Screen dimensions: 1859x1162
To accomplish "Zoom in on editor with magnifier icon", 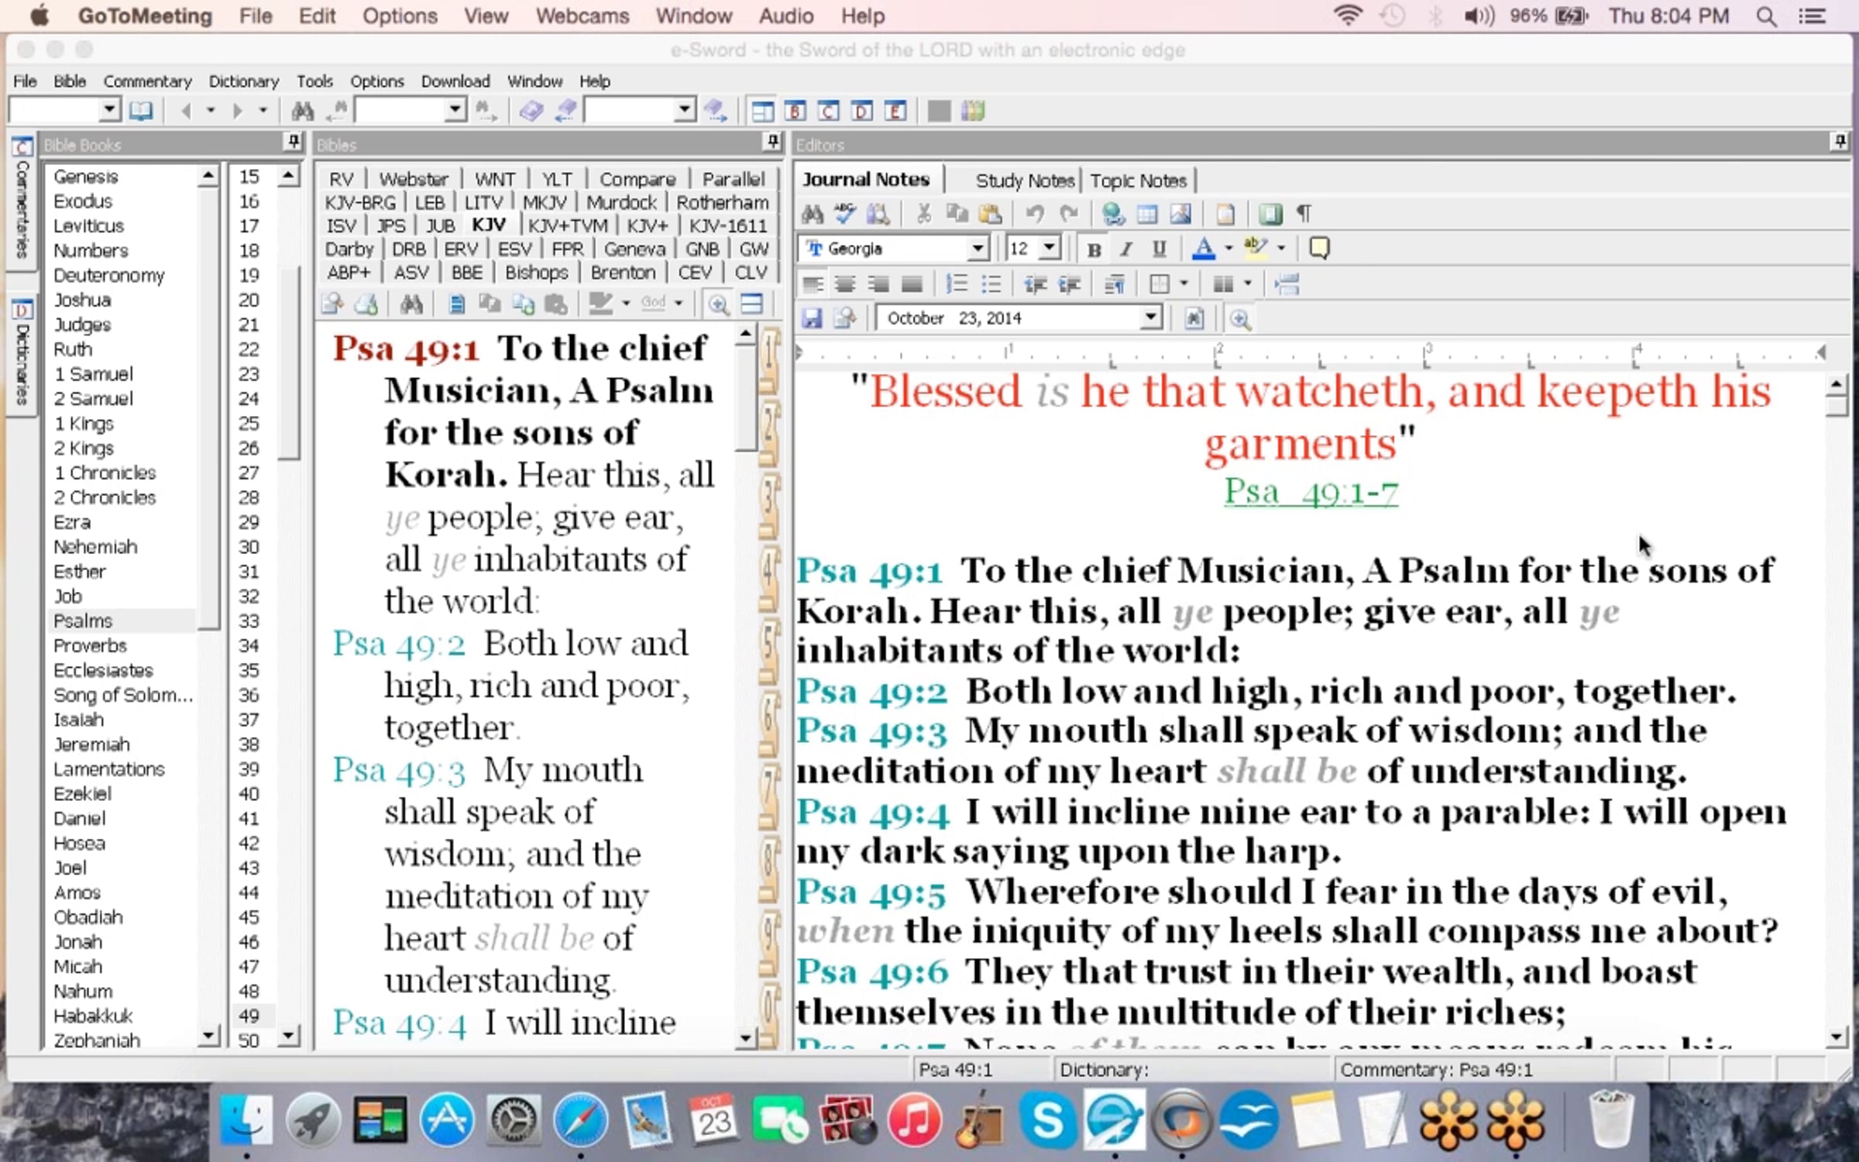I will (1240, 318).
